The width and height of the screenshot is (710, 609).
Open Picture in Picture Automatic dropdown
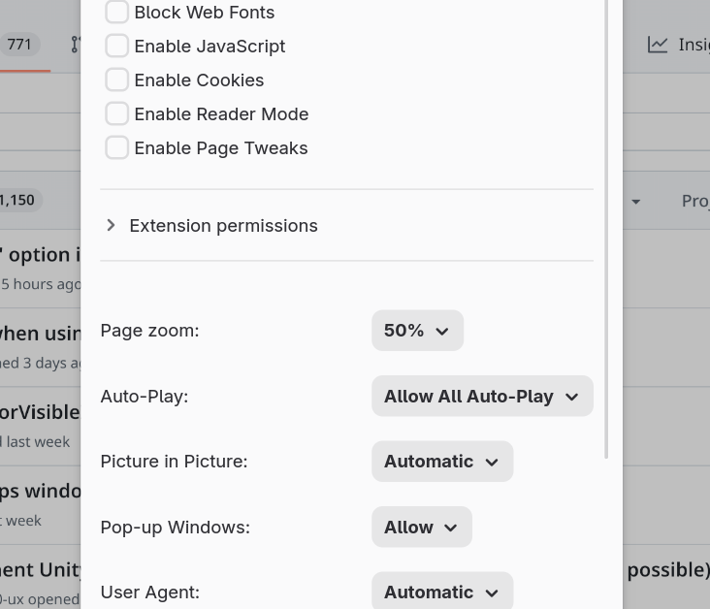(441, 462)
